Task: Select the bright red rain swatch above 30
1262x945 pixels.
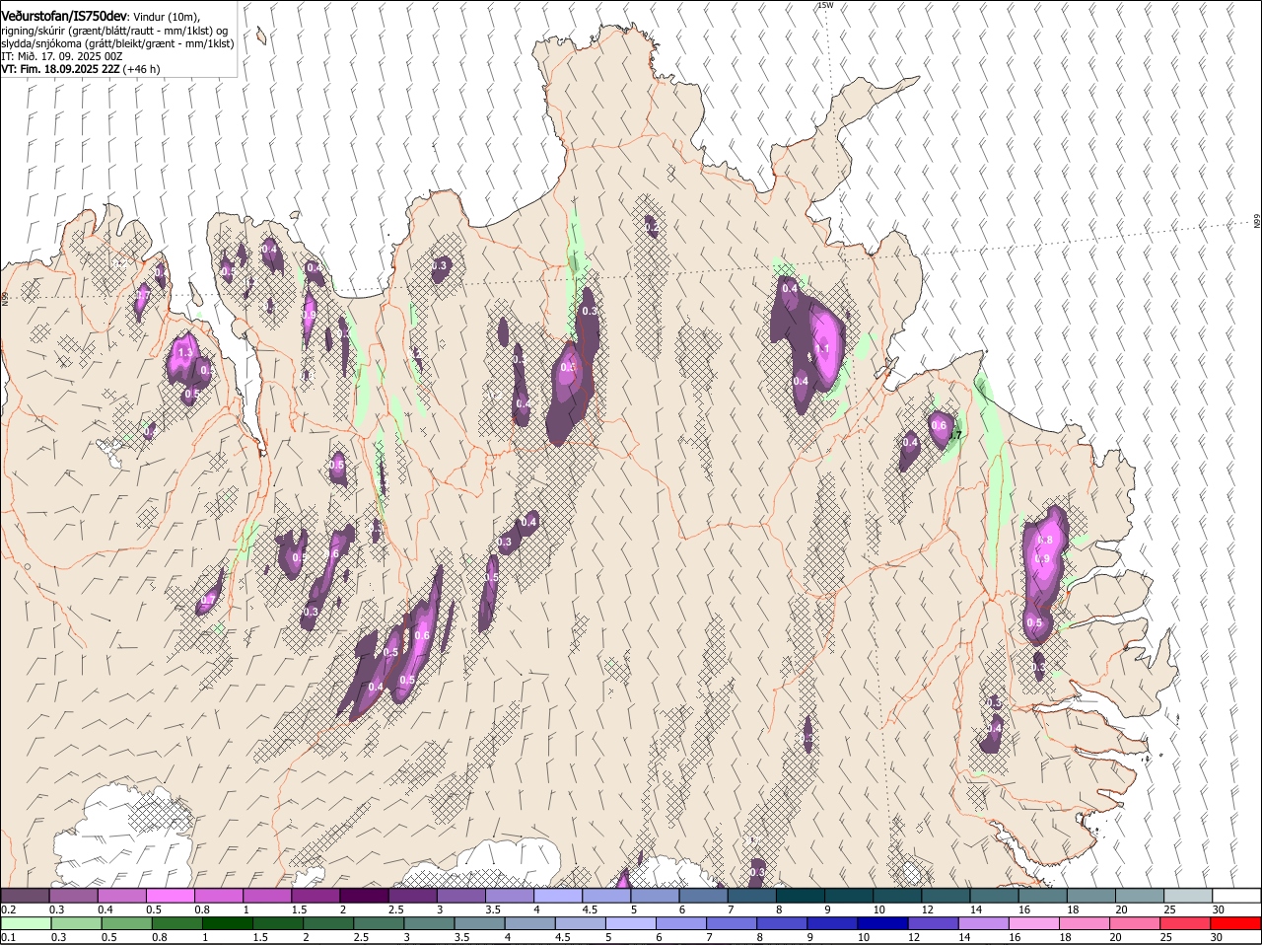Action: click(x=1235, y=923)
